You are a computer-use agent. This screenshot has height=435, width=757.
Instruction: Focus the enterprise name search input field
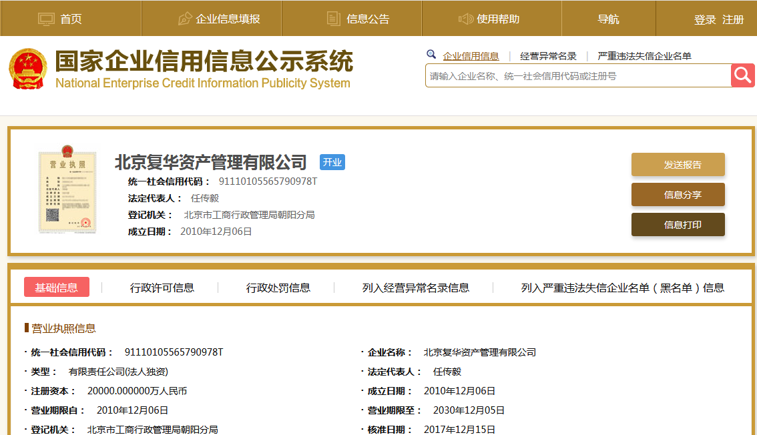[x=578, y=75]
